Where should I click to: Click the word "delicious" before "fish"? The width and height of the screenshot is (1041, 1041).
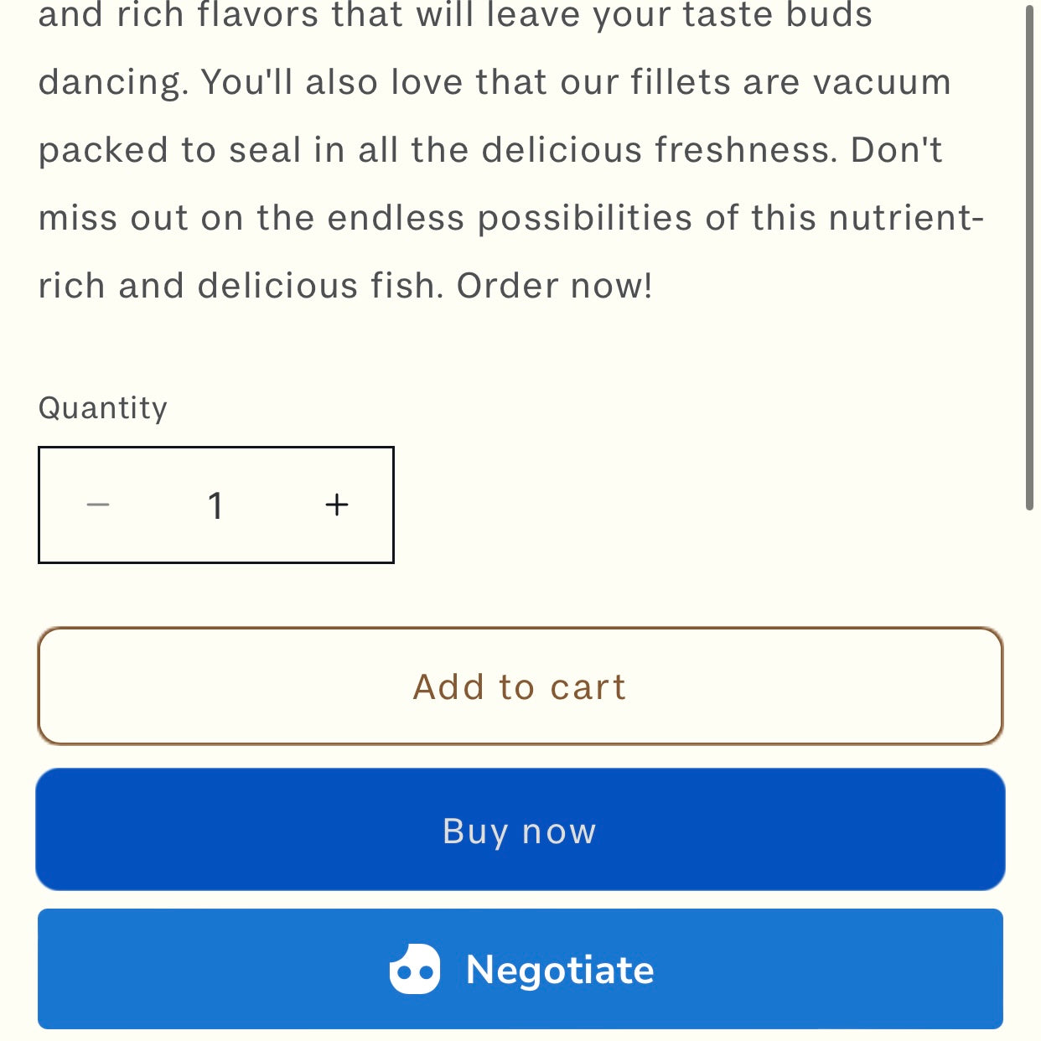[x=277, y=286]
